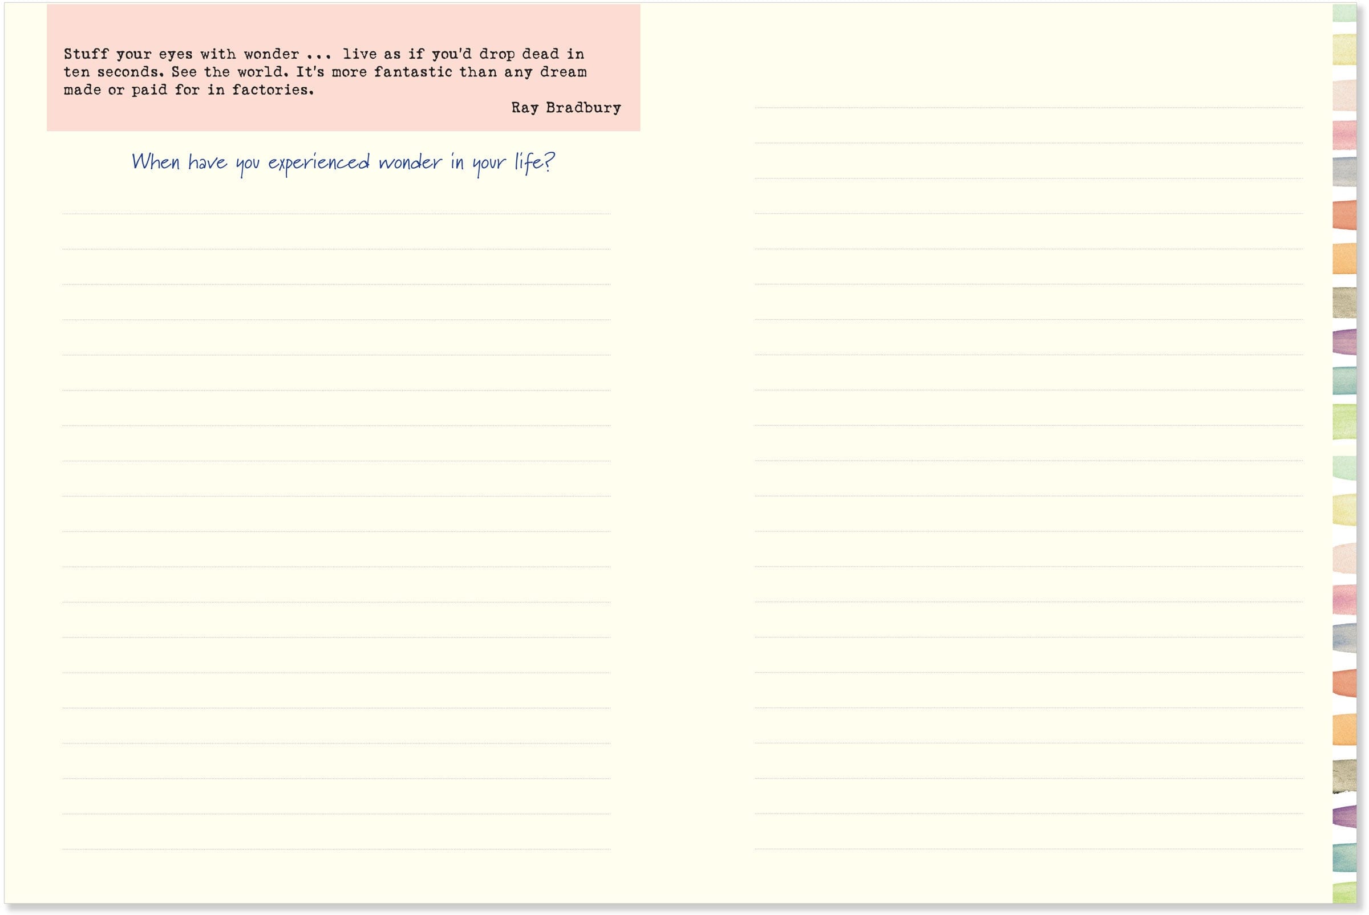
Task: Click the Ray Bradbury attribution text
Action: 566,108
